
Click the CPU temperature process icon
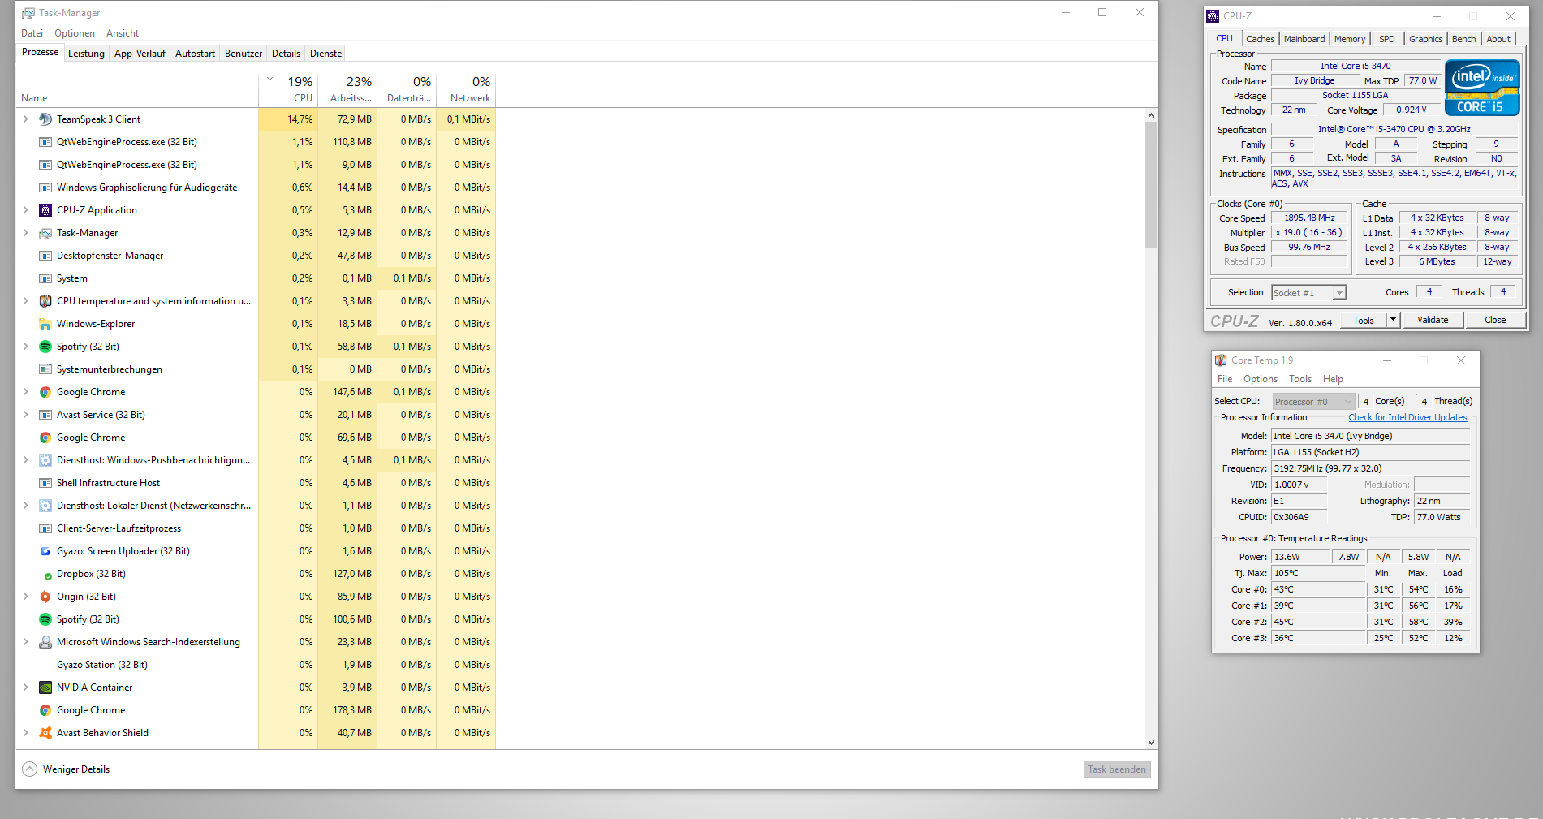45,301
